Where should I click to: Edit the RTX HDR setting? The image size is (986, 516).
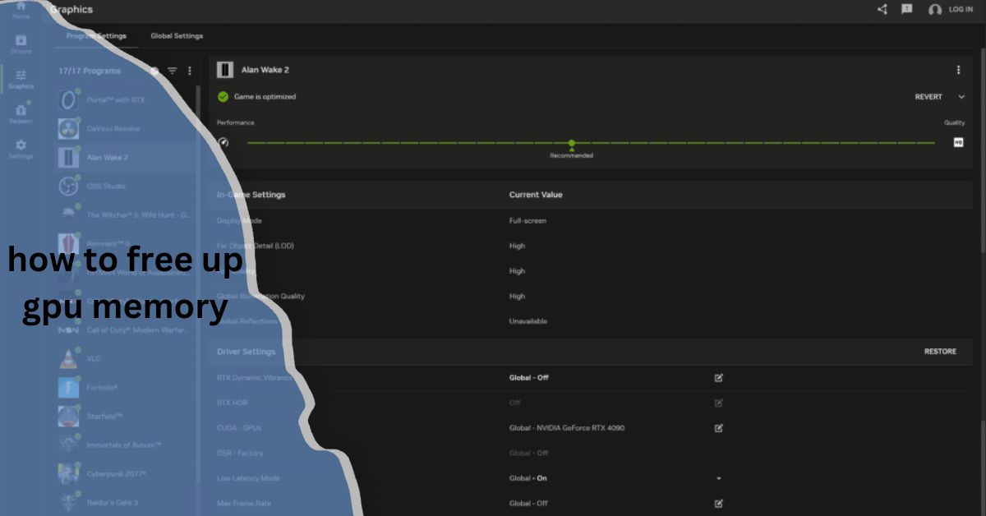point(719,403)
